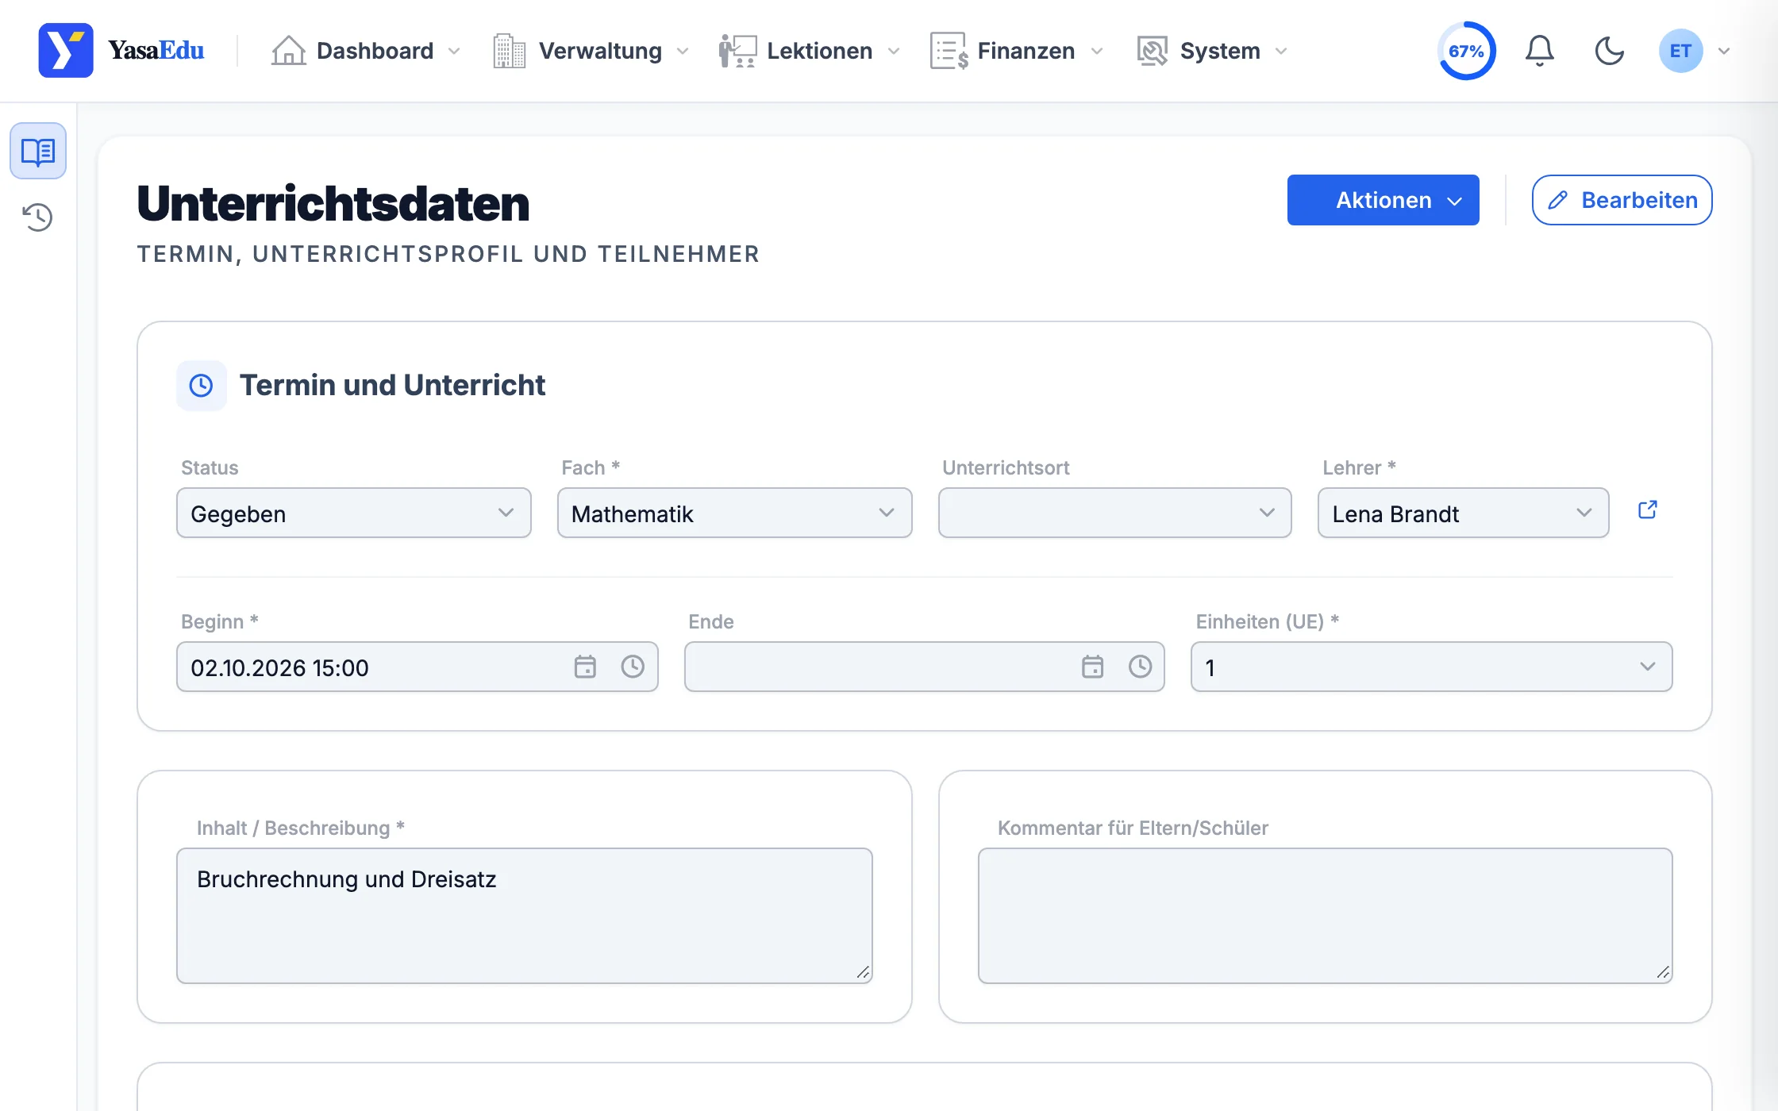
Task: Select the open book sidebar icon
Action: (x=38, y=151)
